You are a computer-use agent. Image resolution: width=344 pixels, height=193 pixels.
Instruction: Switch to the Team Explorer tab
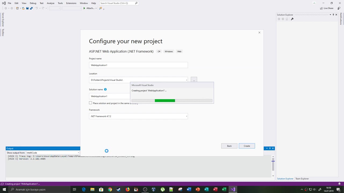(302, 179)
